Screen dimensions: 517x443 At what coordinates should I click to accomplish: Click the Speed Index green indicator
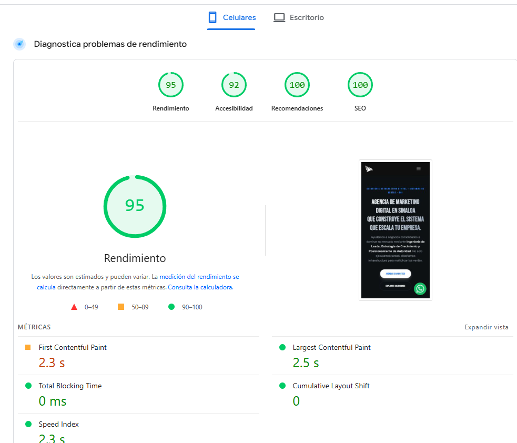point(28,424)
